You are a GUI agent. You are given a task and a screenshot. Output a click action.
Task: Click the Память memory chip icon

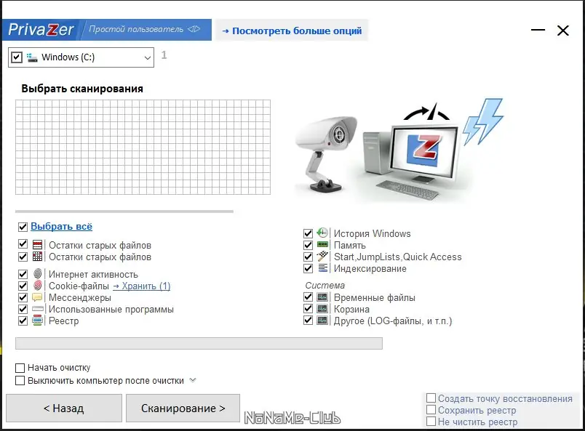pyautogui.click(x=322, y=245)
